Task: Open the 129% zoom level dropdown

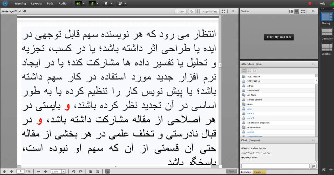Action: (x=64, y=171)
